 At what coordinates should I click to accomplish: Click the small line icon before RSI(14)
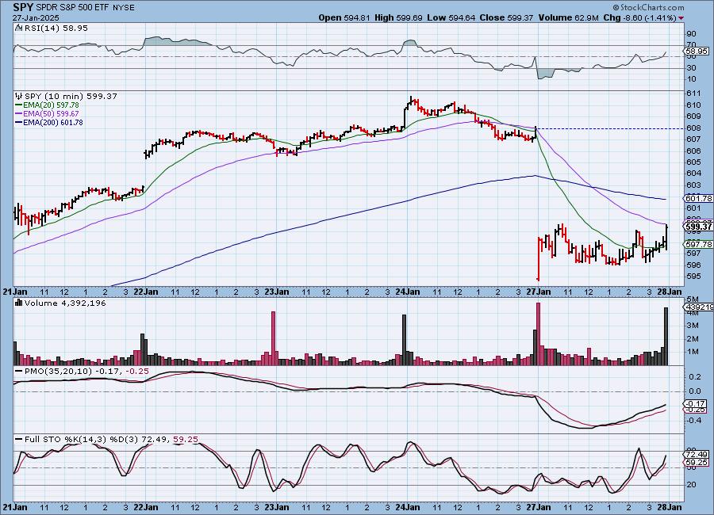tap(19, 28)
